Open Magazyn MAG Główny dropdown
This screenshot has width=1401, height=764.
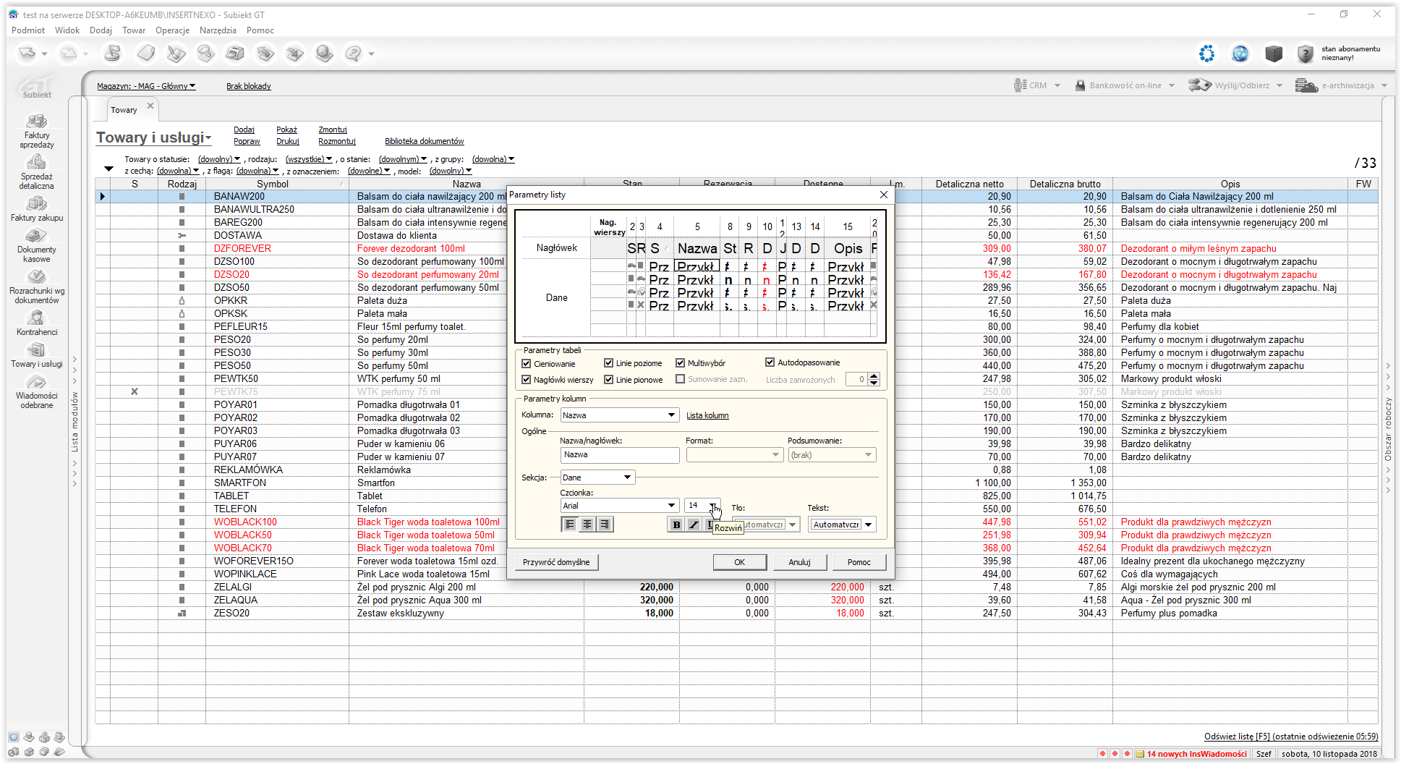(x=146, y=86)
